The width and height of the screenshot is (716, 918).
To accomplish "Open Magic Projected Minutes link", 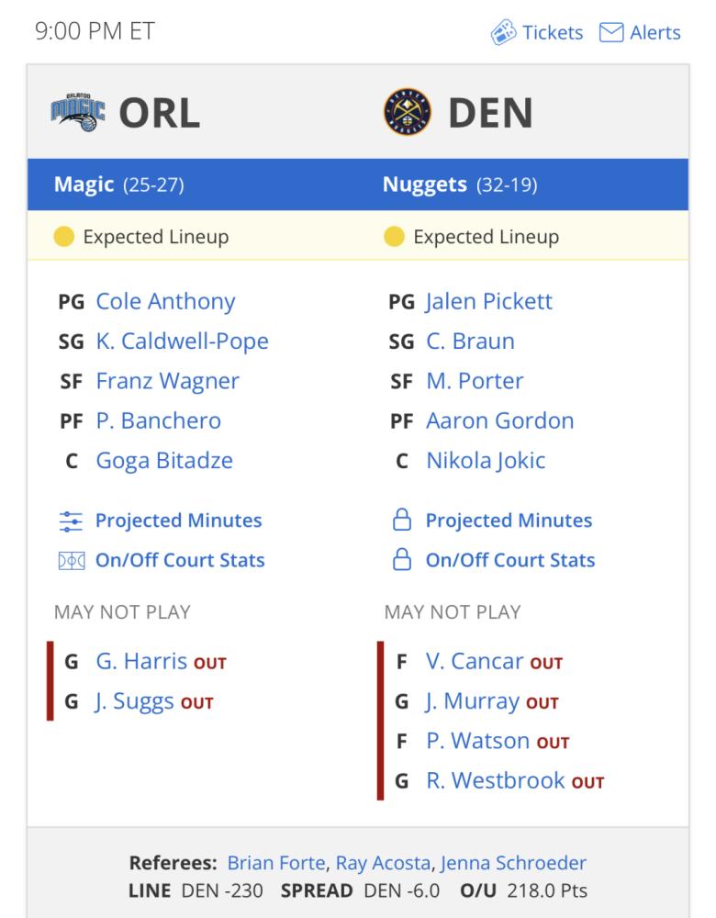I will point(179,521).
